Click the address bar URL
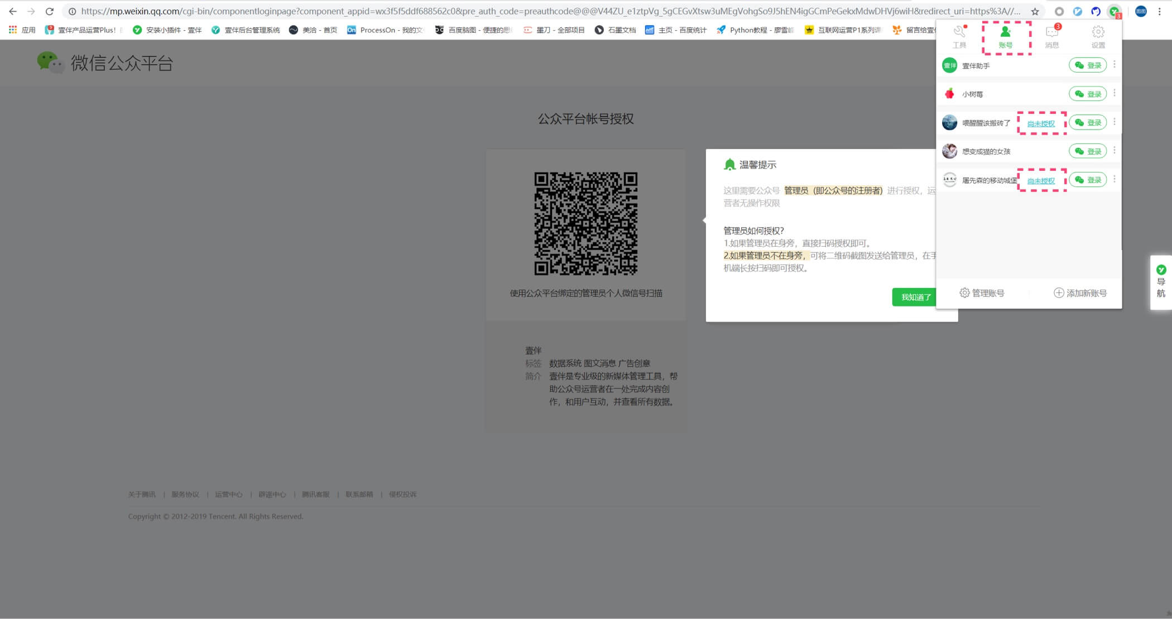1172x619 pixels. (x=550, y=11)
